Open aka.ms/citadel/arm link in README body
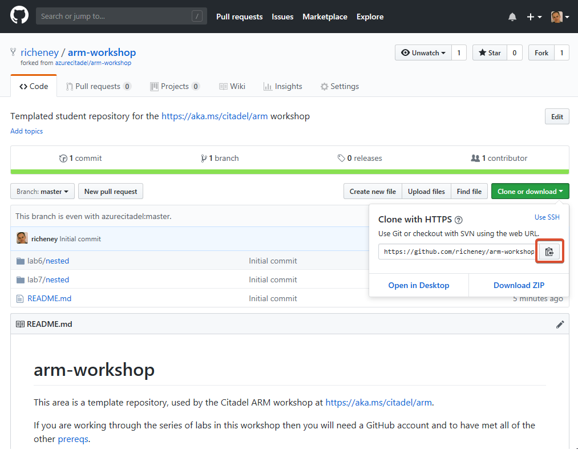Viewport: 578px width, 466px height. coord(378,402)
